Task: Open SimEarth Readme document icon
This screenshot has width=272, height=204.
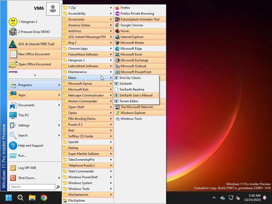Action: click(x=116, y=90)
